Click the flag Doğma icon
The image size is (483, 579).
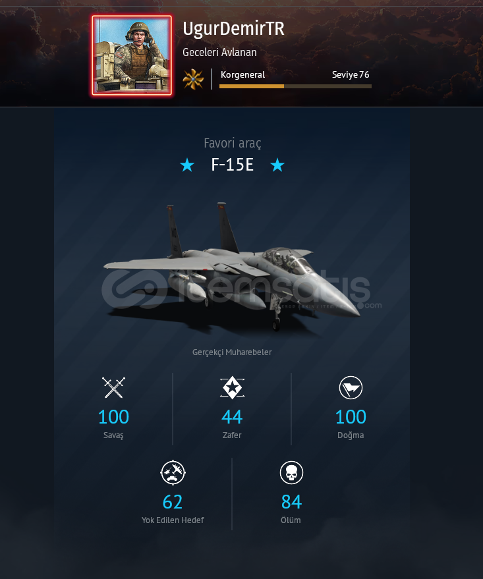pos(351,388)
